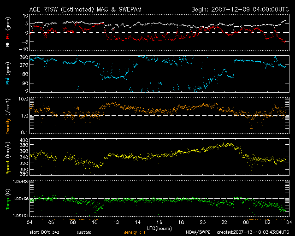
Task: Click the '08' hour tick label
Action: click(x=73, y=223)
